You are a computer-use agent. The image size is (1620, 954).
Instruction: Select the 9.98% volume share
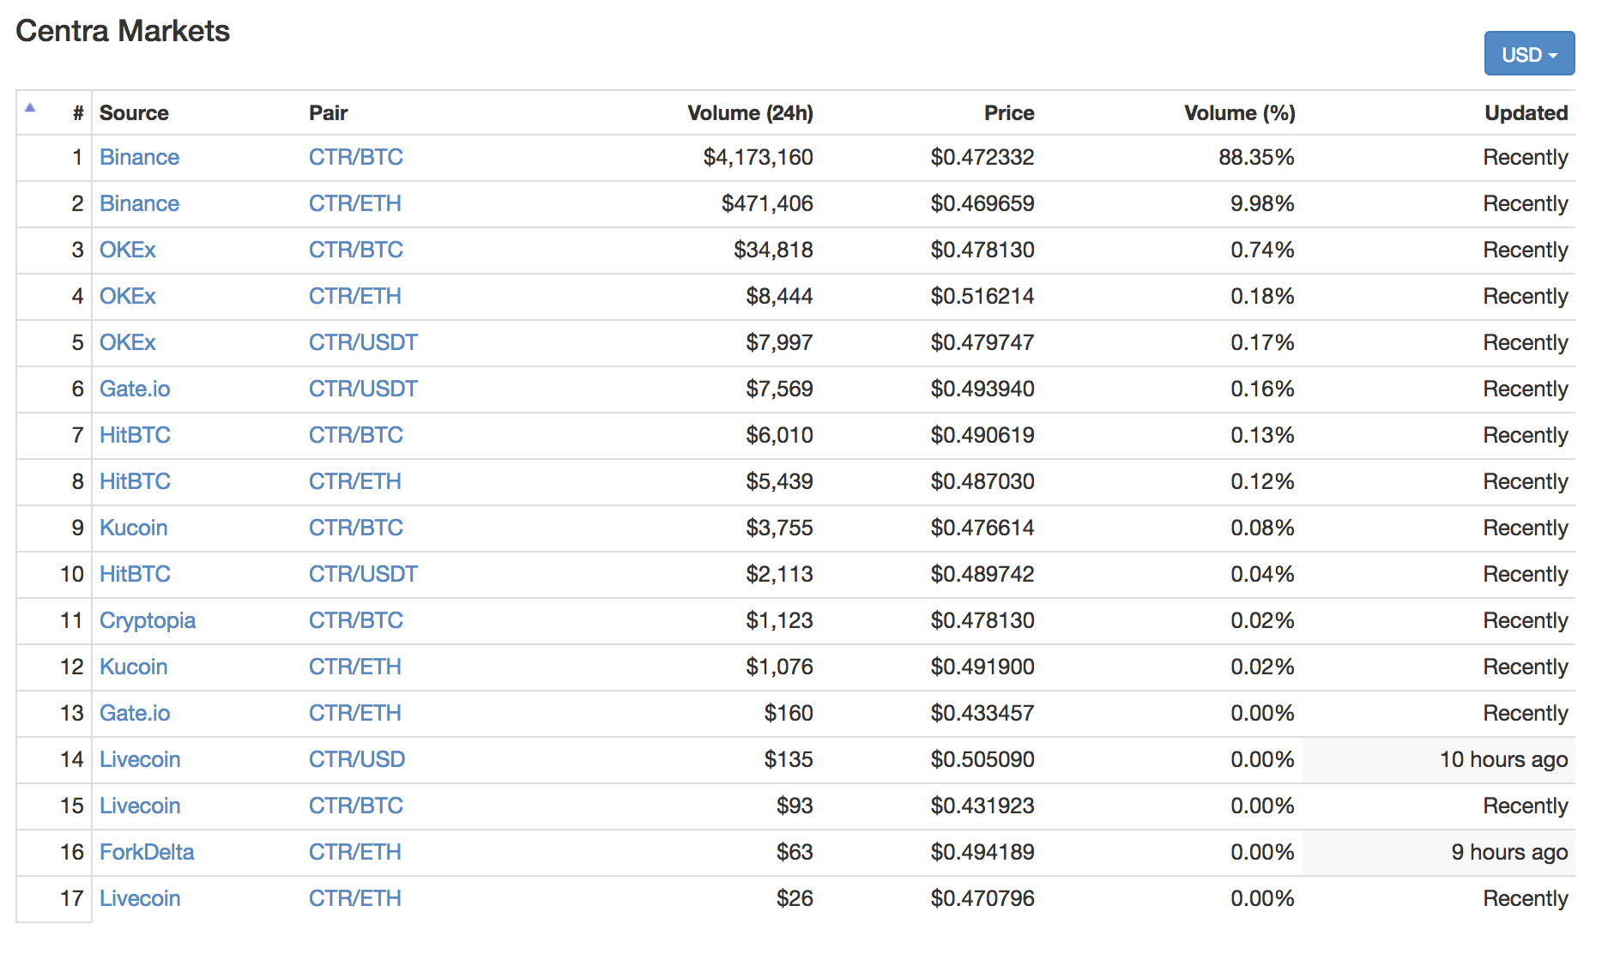pos(1262,203)
